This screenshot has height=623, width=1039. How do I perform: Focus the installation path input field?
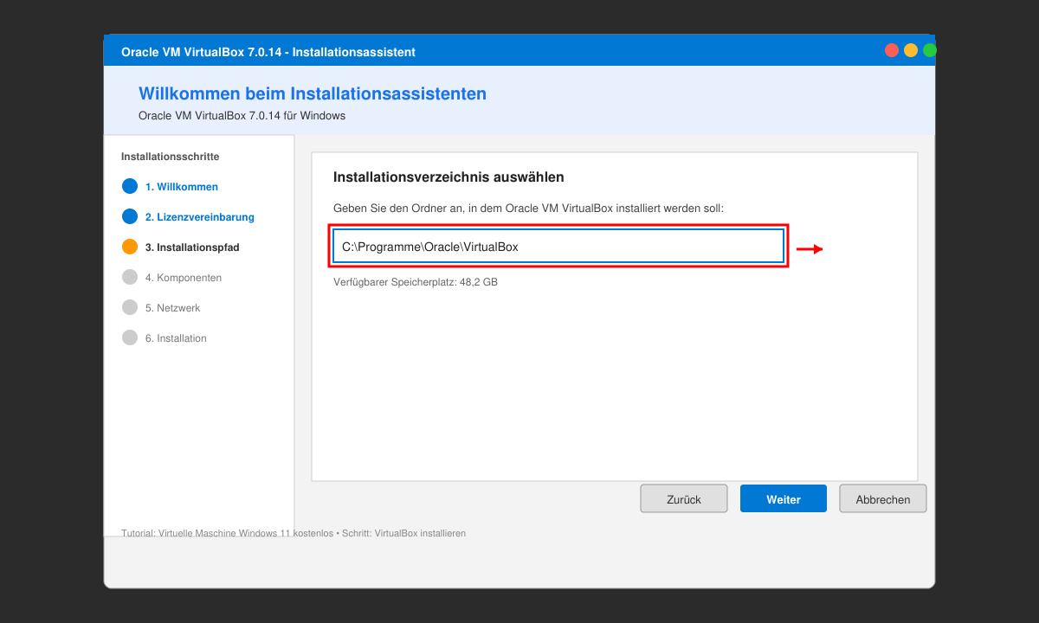558,247
